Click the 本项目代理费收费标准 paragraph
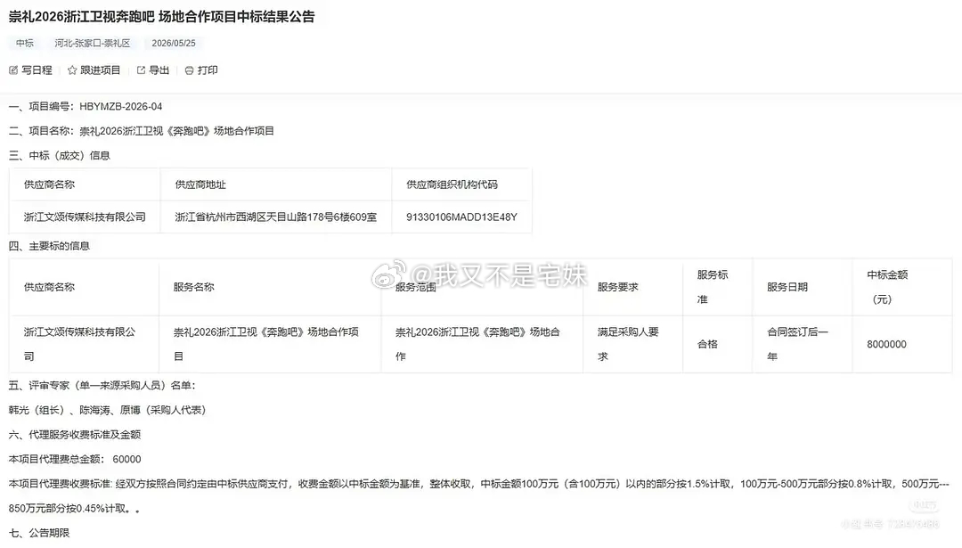Viewport: 962px width, 548px height. click(x=478, y=495)
